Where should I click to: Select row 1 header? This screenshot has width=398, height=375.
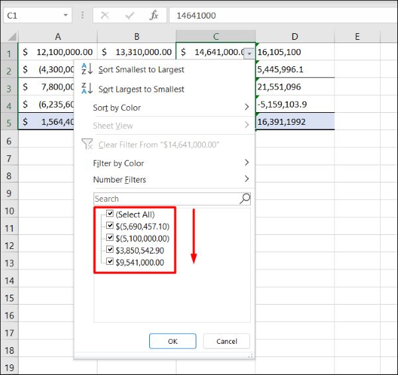9,52
